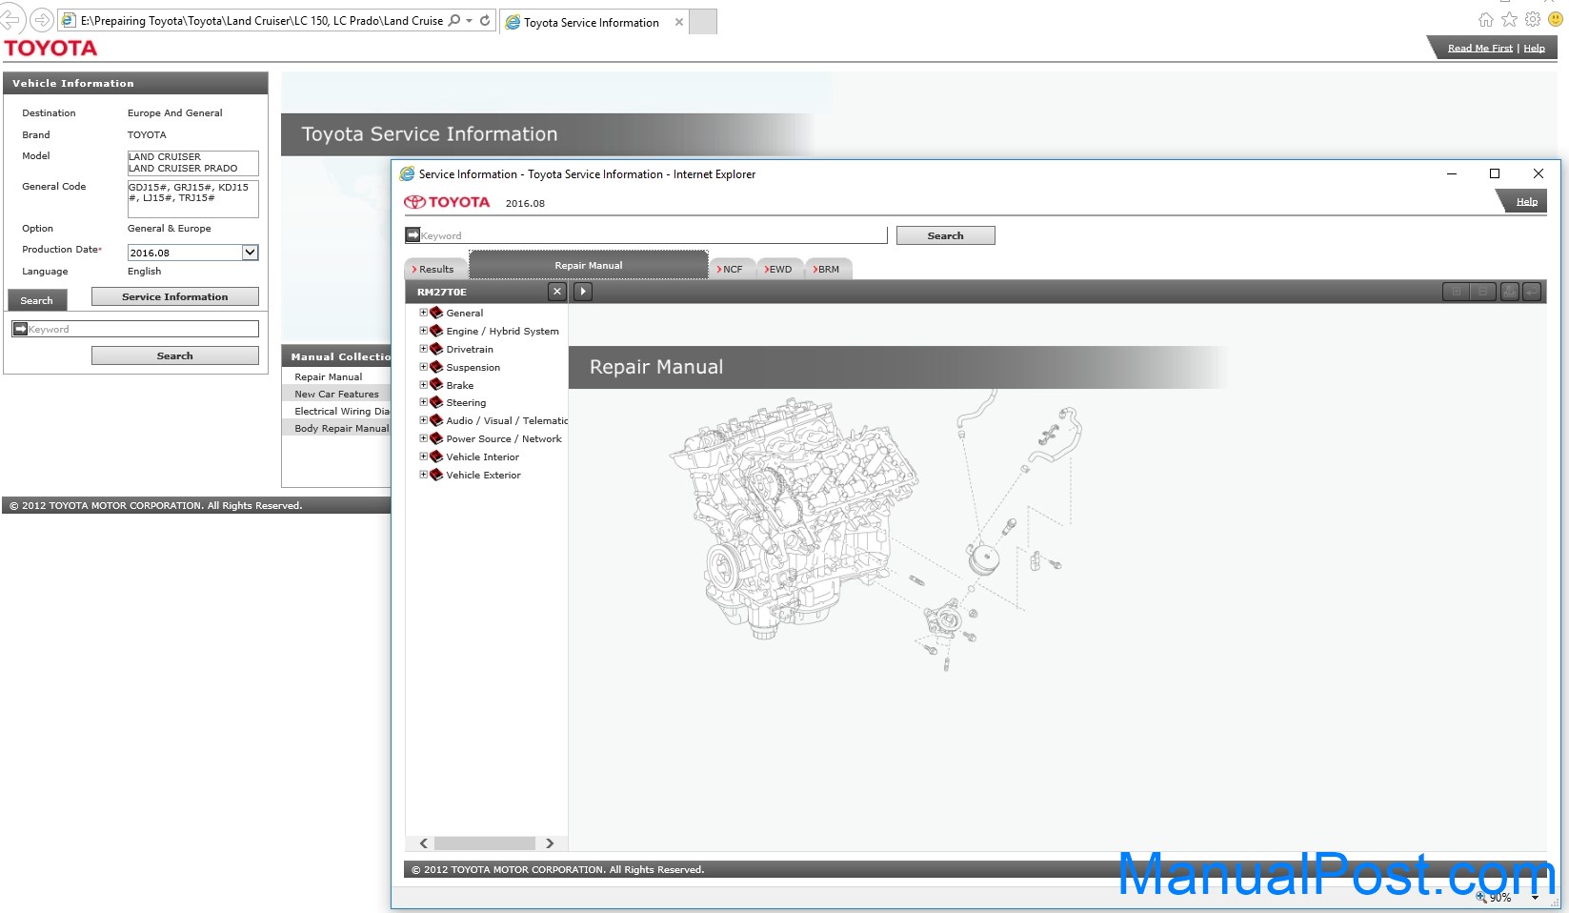Expand the Vehicle Interior tree node
This screenshot has height=913, width=1569.
point(423,456)
